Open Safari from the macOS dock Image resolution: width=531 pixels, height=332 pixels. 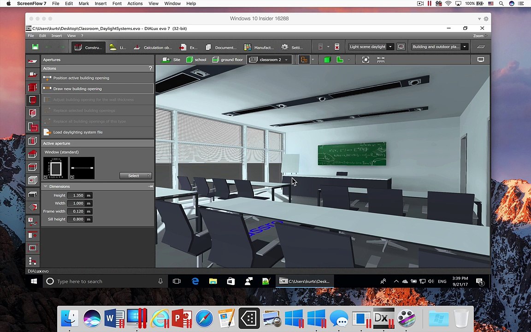pos(204,319)
